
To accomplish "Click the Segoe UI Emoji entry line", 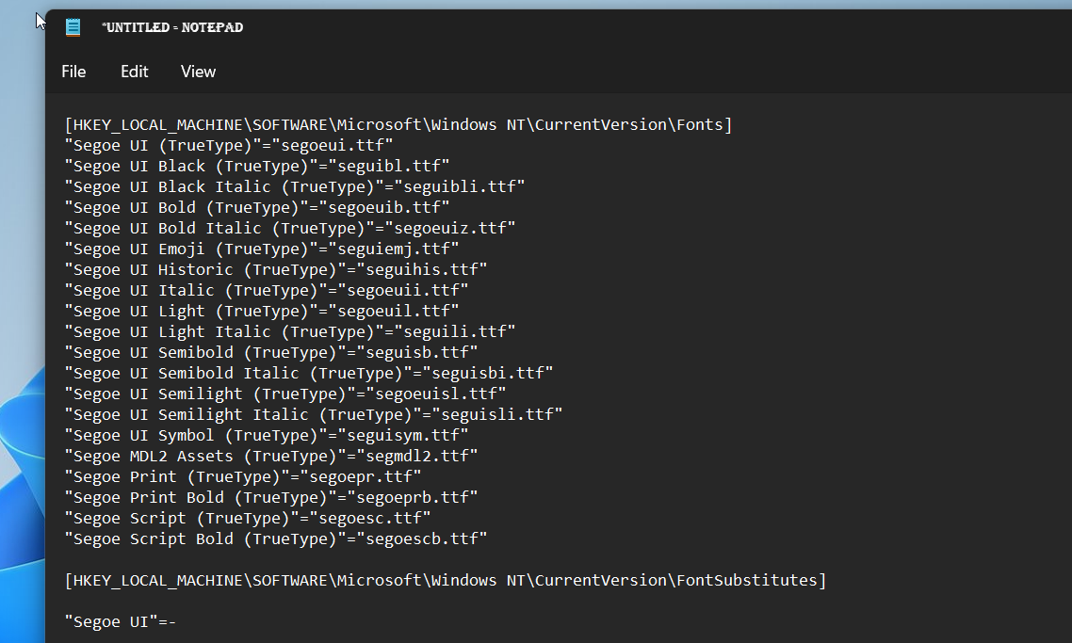I will click(261, 249).
